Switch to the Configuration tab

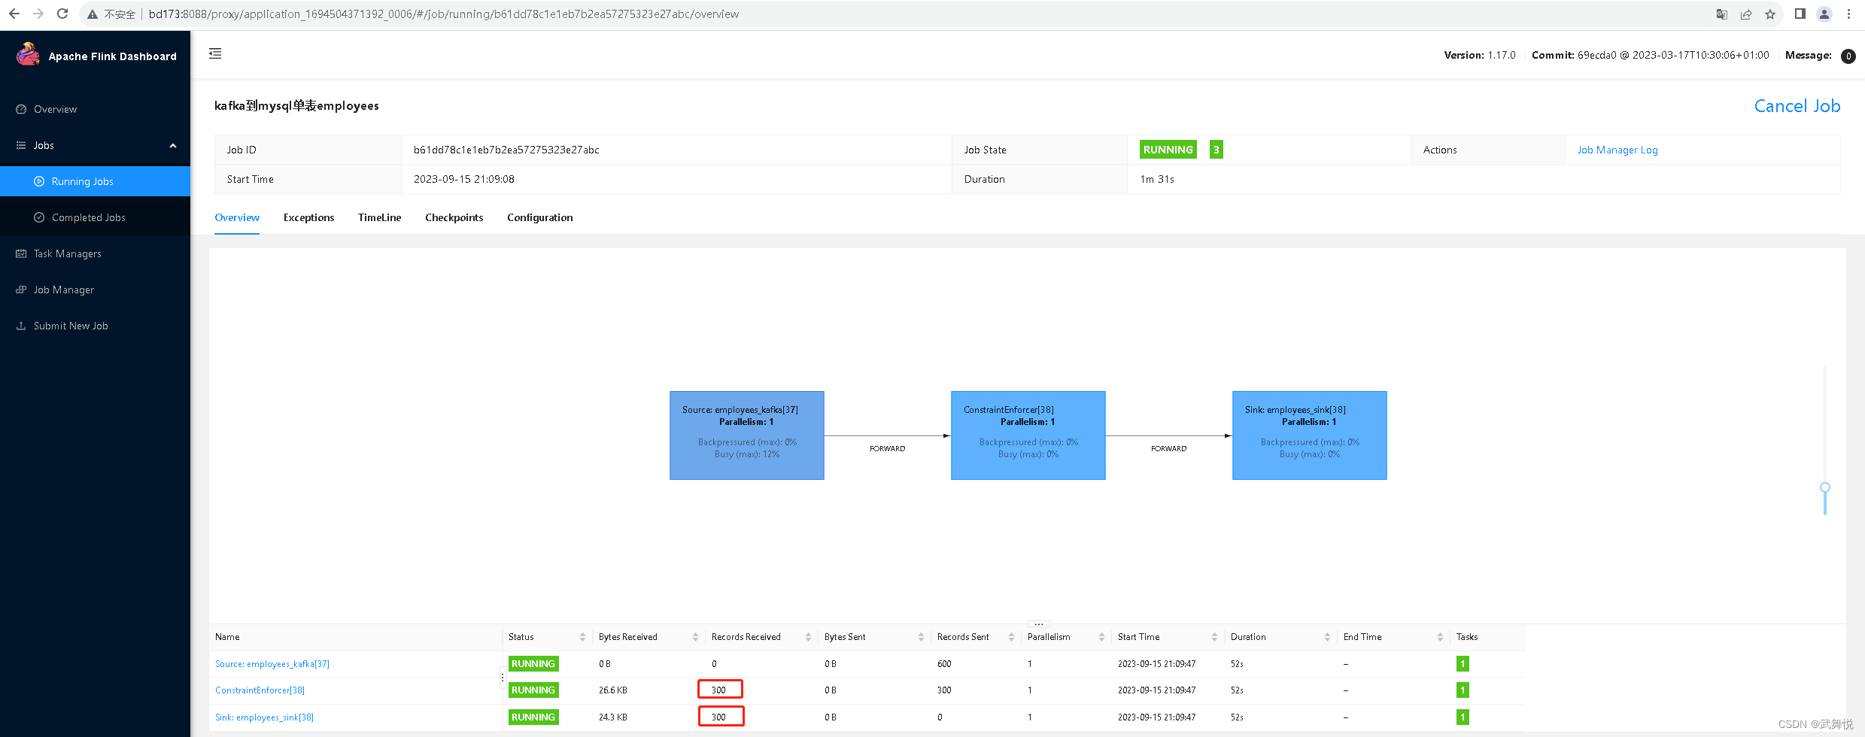[539, 217]
